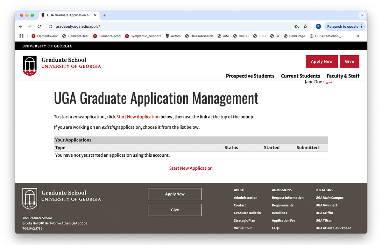Screen dimensions: 382x245
Task: Click footer Give button
Action: tap(175, 210)
